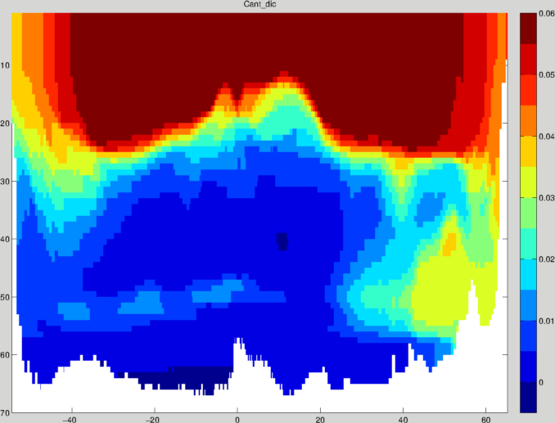Select the dark red swatch atop the colorbar
The height and width of the screenshot is (423, 555).
click(528, 27)
